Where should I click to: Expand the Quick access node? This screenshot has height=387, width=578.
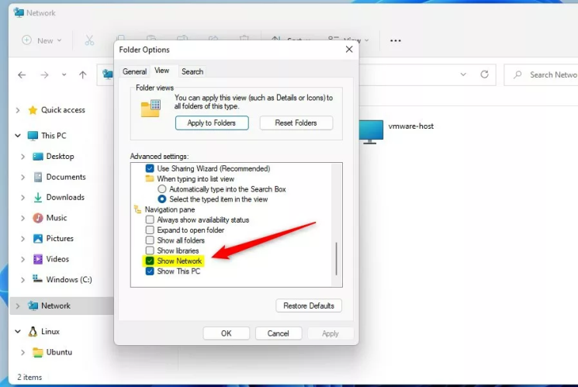pos(18,110)
